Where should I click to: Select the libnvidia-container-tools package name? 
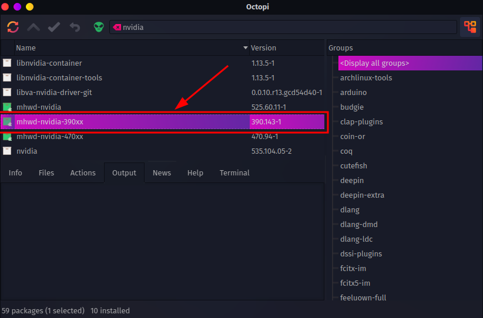59,78
